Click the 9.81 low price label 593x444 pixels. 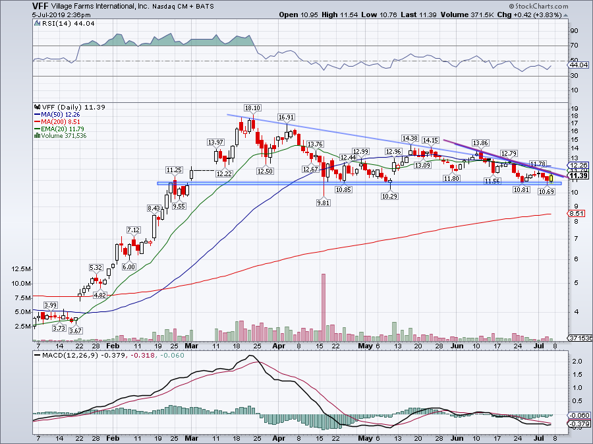click(x=324, y=203)
